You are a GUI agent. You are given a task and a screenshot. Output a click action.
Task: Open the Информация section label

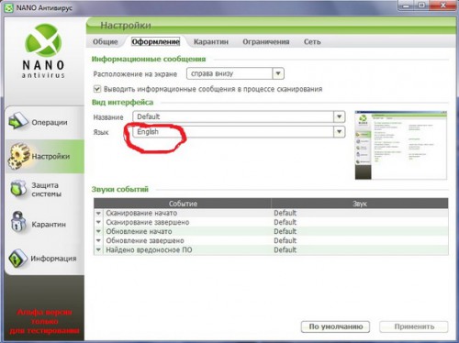click(x=53, y=259)
